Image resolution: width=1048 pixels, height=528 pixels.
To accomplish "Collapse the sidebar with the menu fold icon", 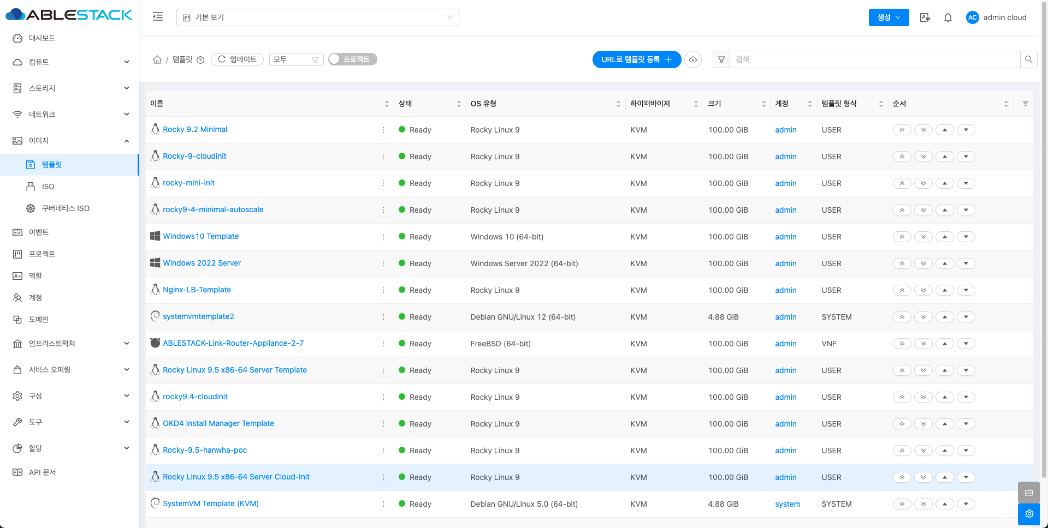I will pyautogui.click(x=158, y=17).
